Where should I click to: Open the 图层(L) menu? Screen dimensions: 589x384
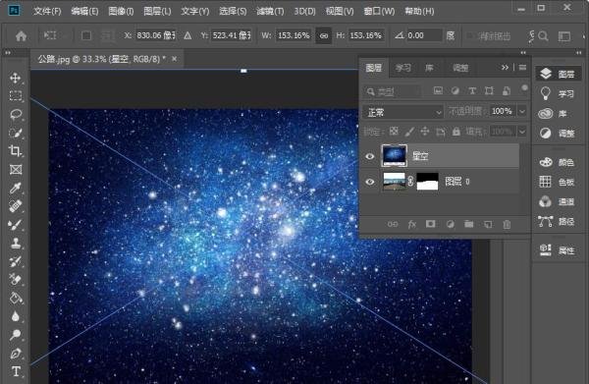pos(157,11)
